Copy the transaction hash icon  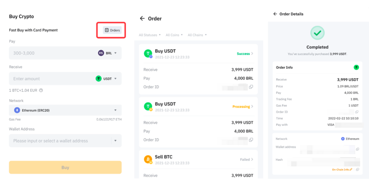click(357, 170)
